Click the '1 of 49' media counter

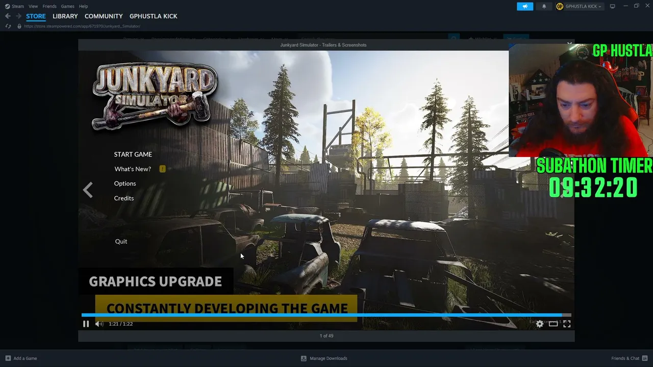326,336
